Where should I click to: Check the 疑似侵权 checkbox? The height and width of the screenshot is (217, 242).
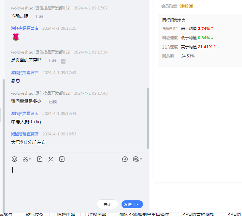click(x=21, y=214)
